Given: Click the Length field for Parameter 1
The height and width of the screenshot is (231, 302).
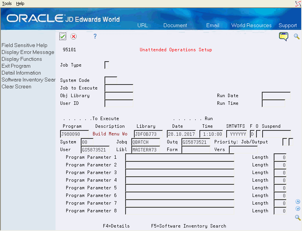Looking at the screenshot, I should pyautogui.click(x=280, y=158).
